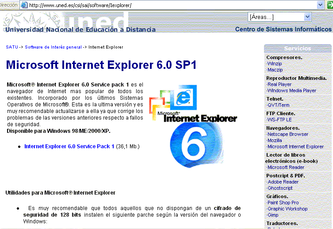Click Utilidades para Microsoft Internet Explorer heading
Viewport: 333px width, 229px height.
[x=60, y=193]
